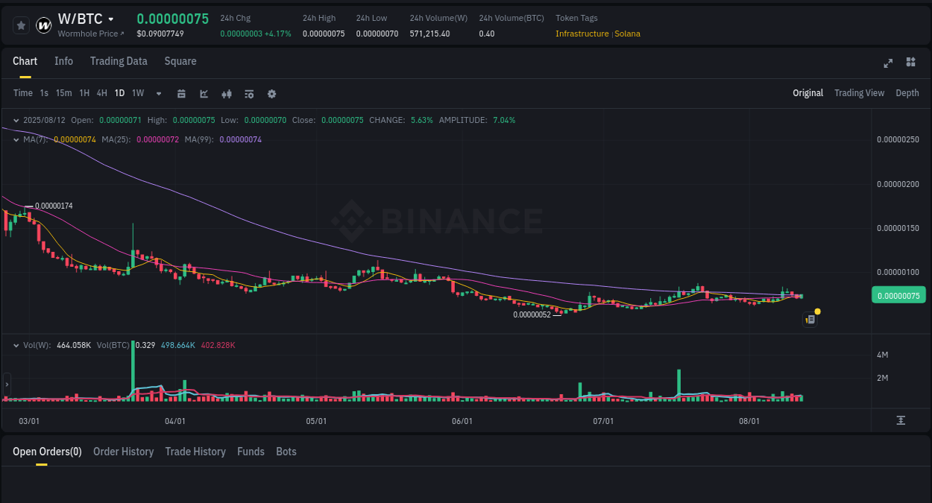Viewport: 932px width, 503px height.
Task: Switch the interval to 1H
Action: coord(84,93)
